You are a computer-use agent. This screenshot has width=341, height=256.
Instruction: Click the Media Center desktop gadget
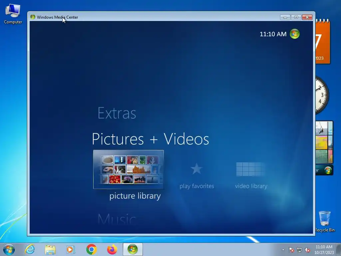[x=324, y=170]
